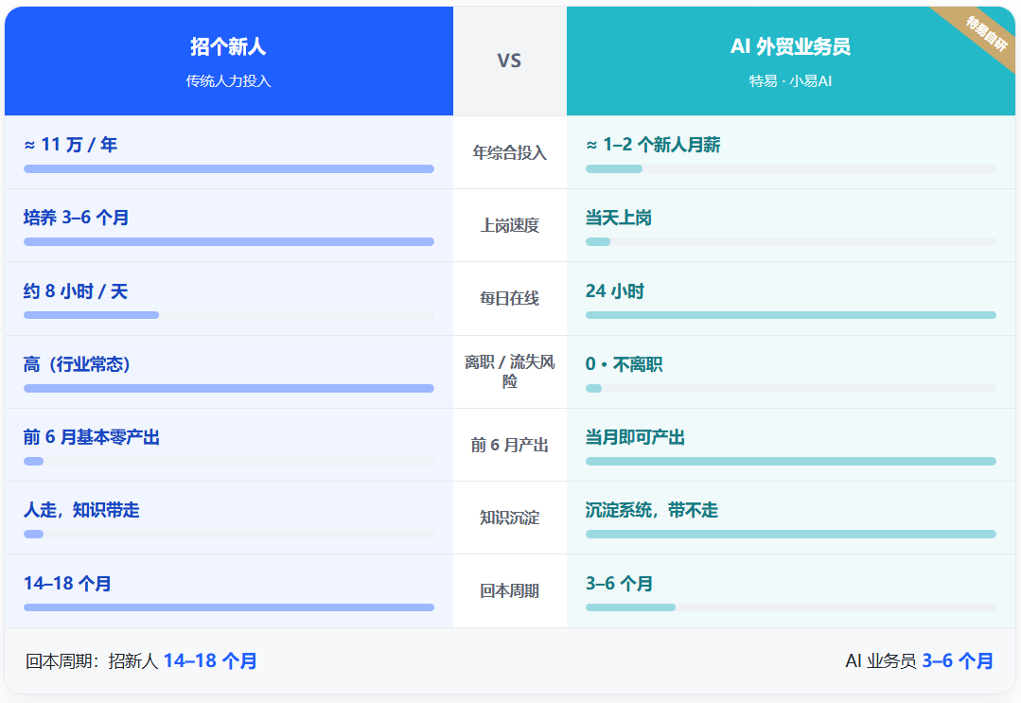
Task: Click the 特易 · 小易AI subtitle
Action: point(790,81)
